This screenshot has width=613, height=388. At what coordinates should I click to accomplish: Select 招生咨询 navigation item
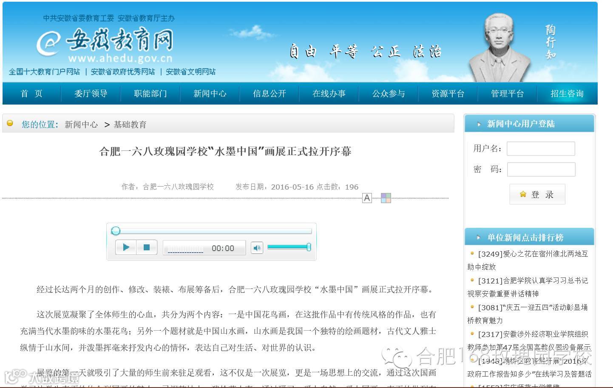pyautogui.click(x=567, y=93)
